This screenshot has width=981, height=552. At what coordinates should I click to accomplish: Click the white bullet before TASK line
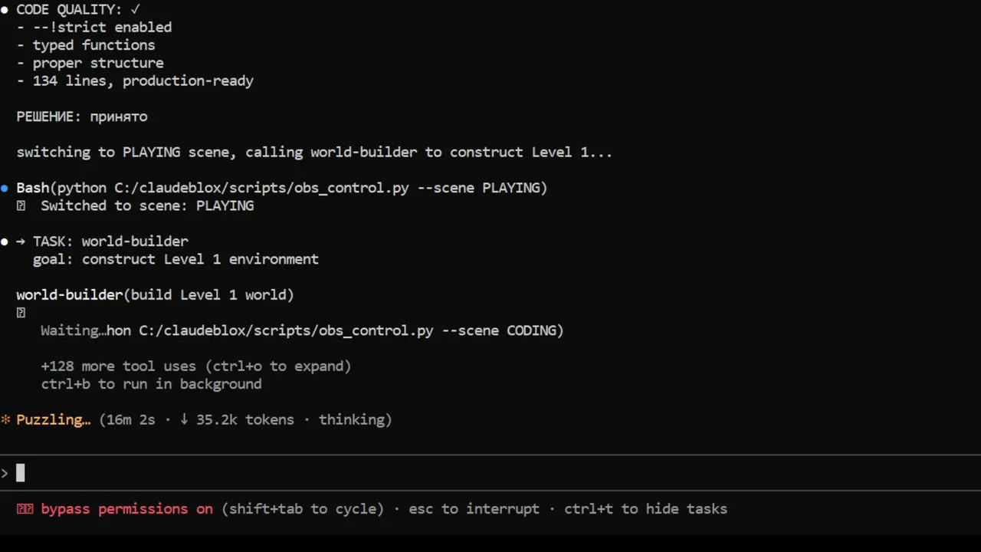pyautogui.click(x=5, y=242)
